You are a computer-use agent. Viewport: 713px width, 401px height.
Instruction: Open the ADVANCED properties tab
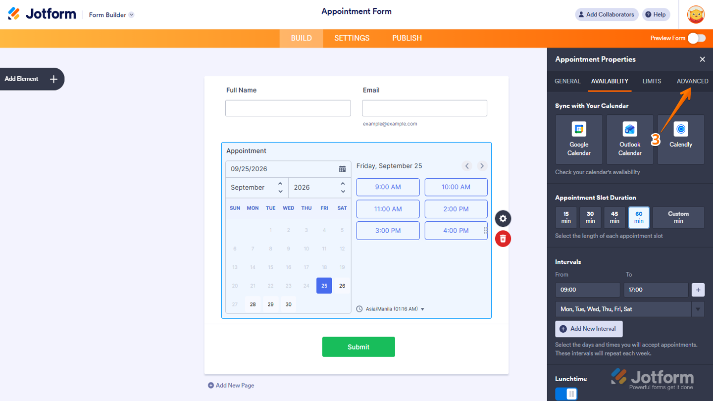pyautogui.click(x=692, y=81)
